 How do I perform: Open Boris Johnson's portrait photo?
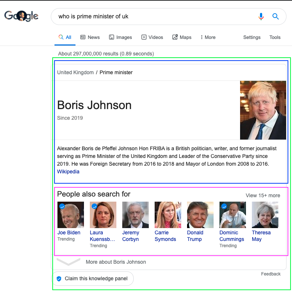(x=263, y=110)
